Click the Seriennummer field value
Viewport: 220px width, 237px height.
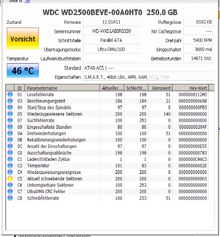(x=112, y=31)
